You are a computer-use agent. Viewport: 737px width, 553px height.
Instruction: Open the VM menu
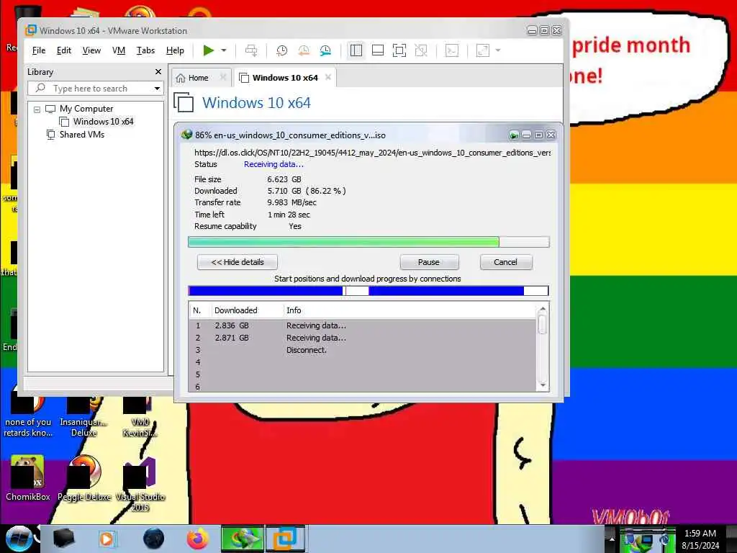[119, 50]
